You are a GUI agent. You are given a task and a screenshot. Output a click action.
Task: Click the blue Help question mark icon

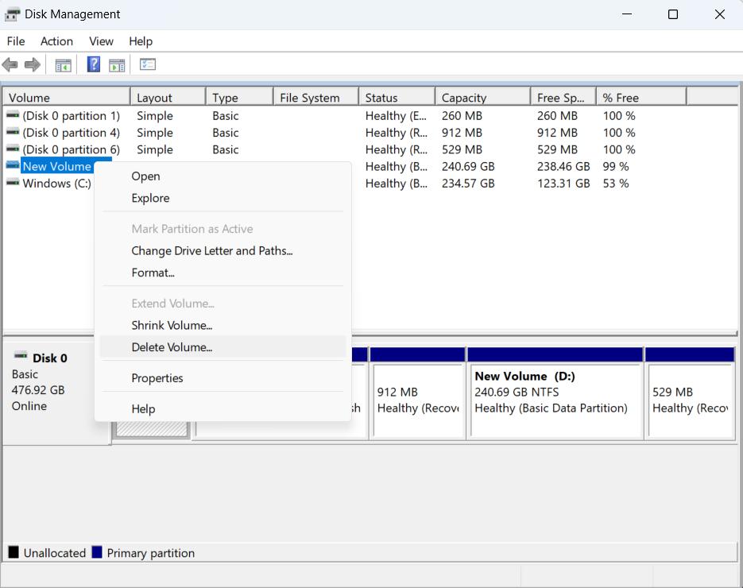click(x=93, y=64)
